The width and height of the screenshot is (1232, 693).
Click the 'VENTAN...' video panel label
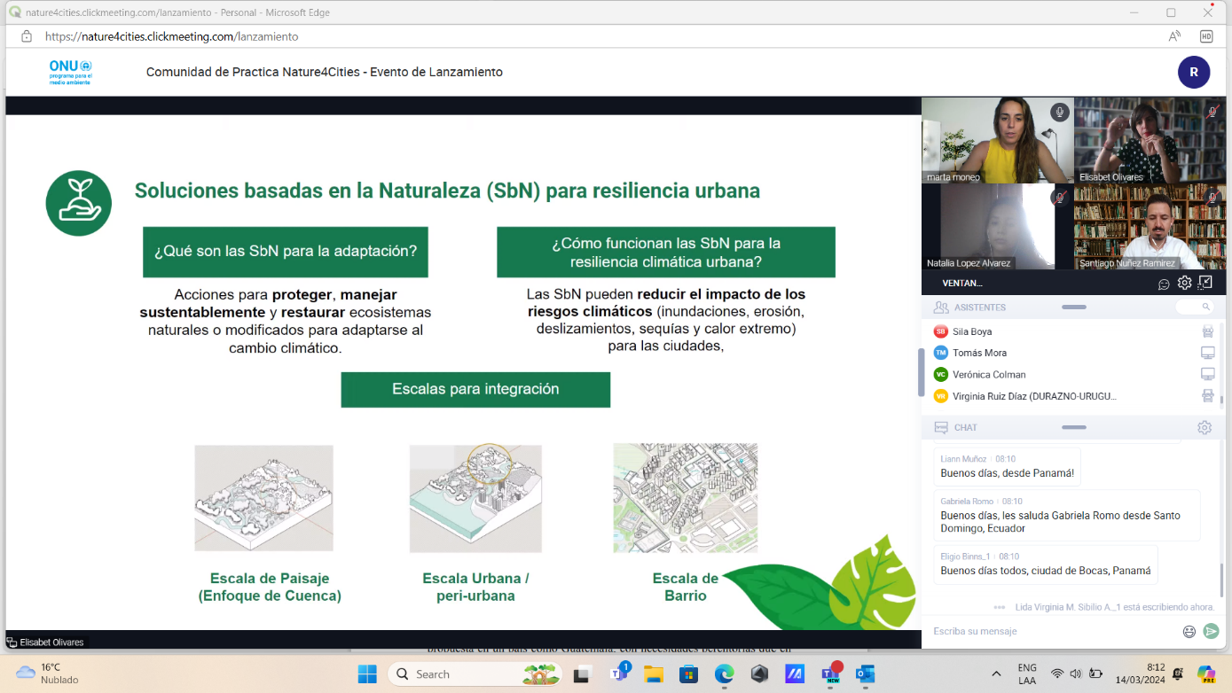[x=962, y=284]
